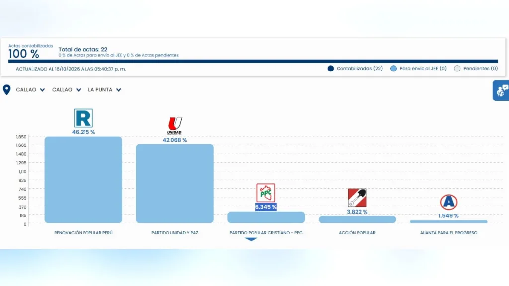This screenshot has height=286, width=509.
Task: Click the Unidad y Paz party logo
Action: (174, 126)
